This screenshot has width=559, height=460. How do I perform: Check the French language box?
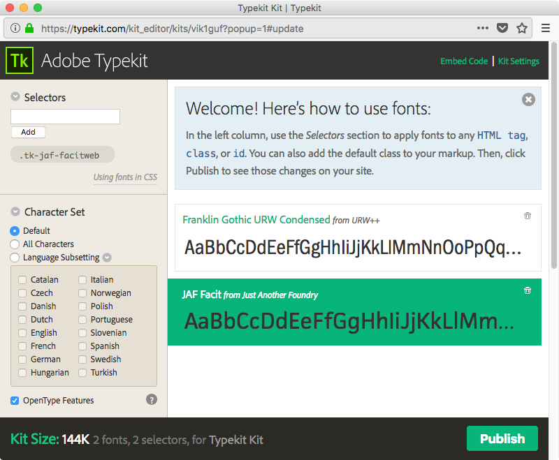(22, 346)
